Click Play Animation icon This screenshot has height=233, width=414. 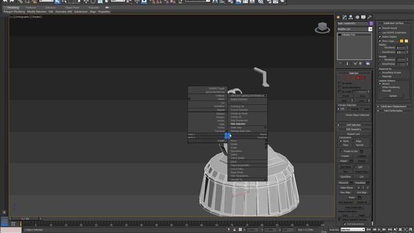[x=379, y=230]
